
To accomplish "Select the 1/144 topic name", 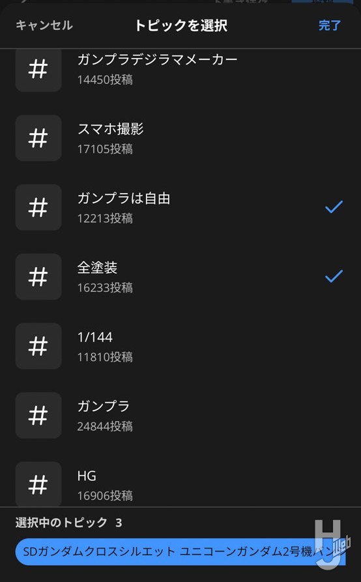I will tap(95, 337).
